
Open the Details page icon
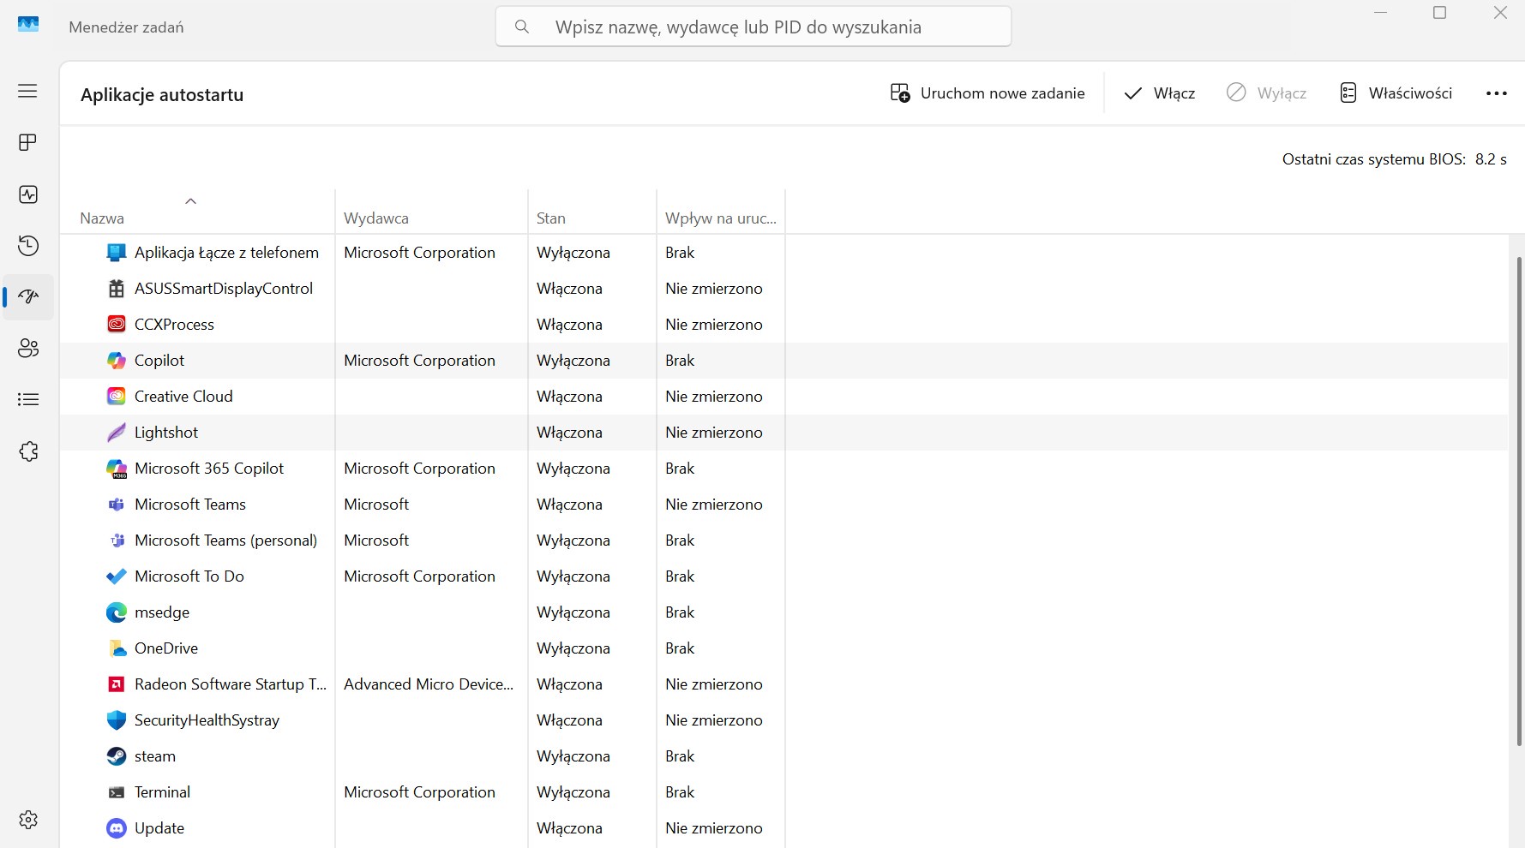(27, 400)
